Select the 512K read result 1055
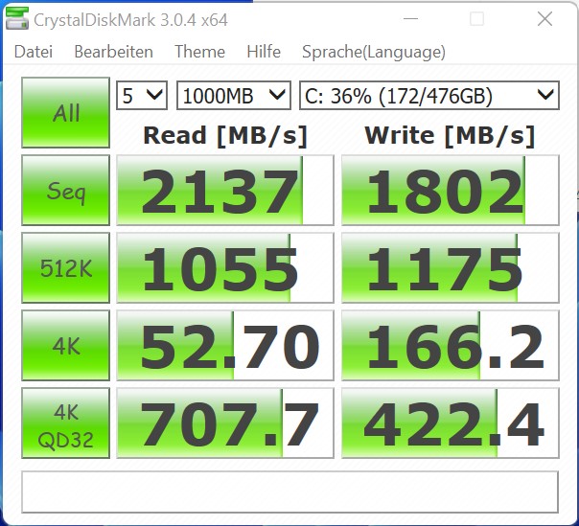 [x=225, y=267]
